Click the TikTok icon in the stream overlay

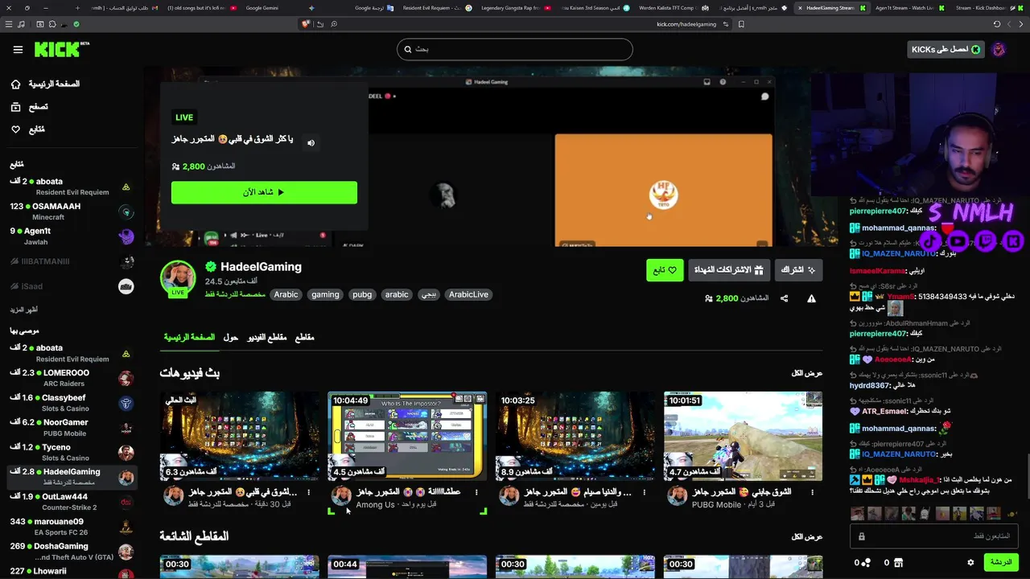pos(931,240)
